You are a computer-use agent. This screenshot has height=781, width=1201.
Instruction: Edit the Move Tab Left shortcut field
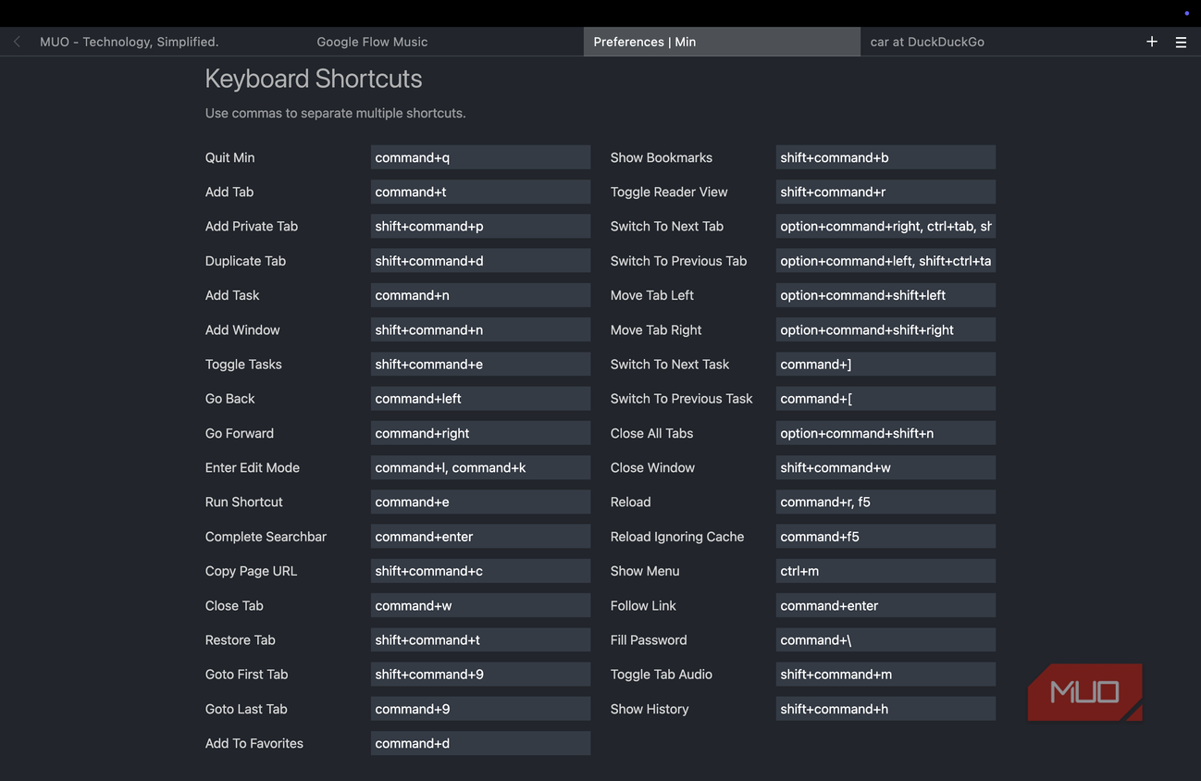[x=885, y=295]
